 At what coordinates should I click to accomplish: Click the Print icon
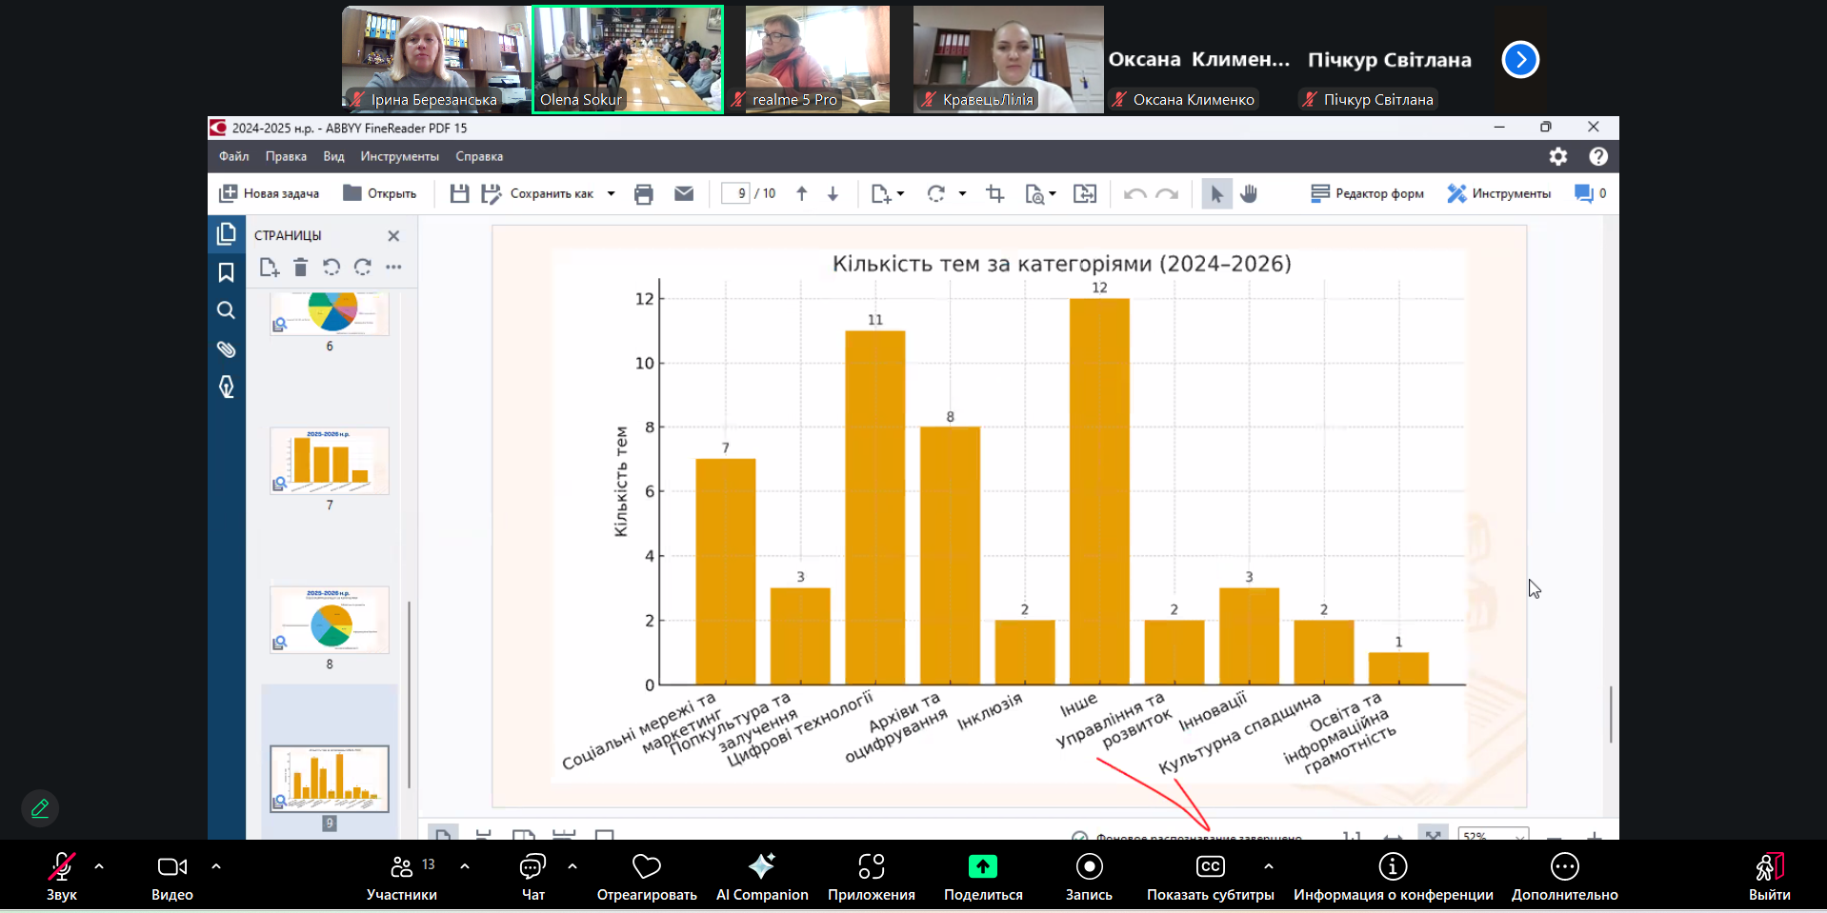coord(644,194)
